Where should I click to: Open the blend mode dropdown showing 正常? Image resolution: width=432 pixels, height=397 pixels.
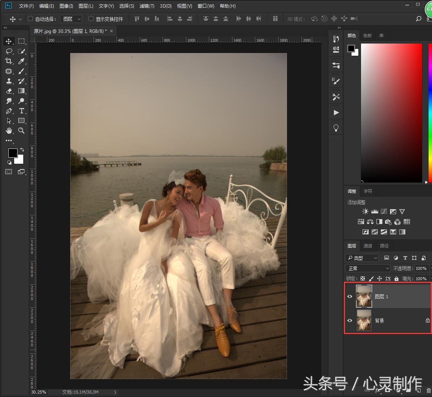click(x=367, y=268)
